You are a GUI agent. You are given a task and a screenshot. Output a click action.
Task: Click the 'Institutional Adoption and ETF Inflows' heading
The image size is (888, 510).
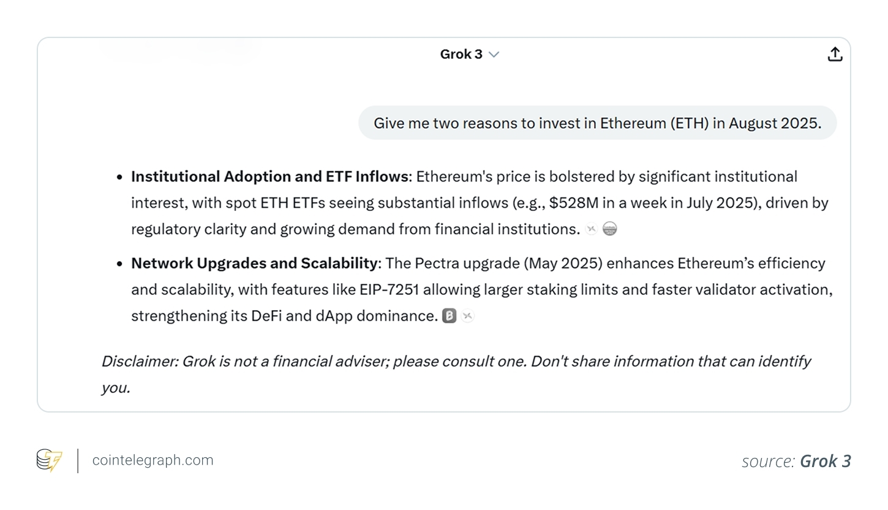click(269, 177)
